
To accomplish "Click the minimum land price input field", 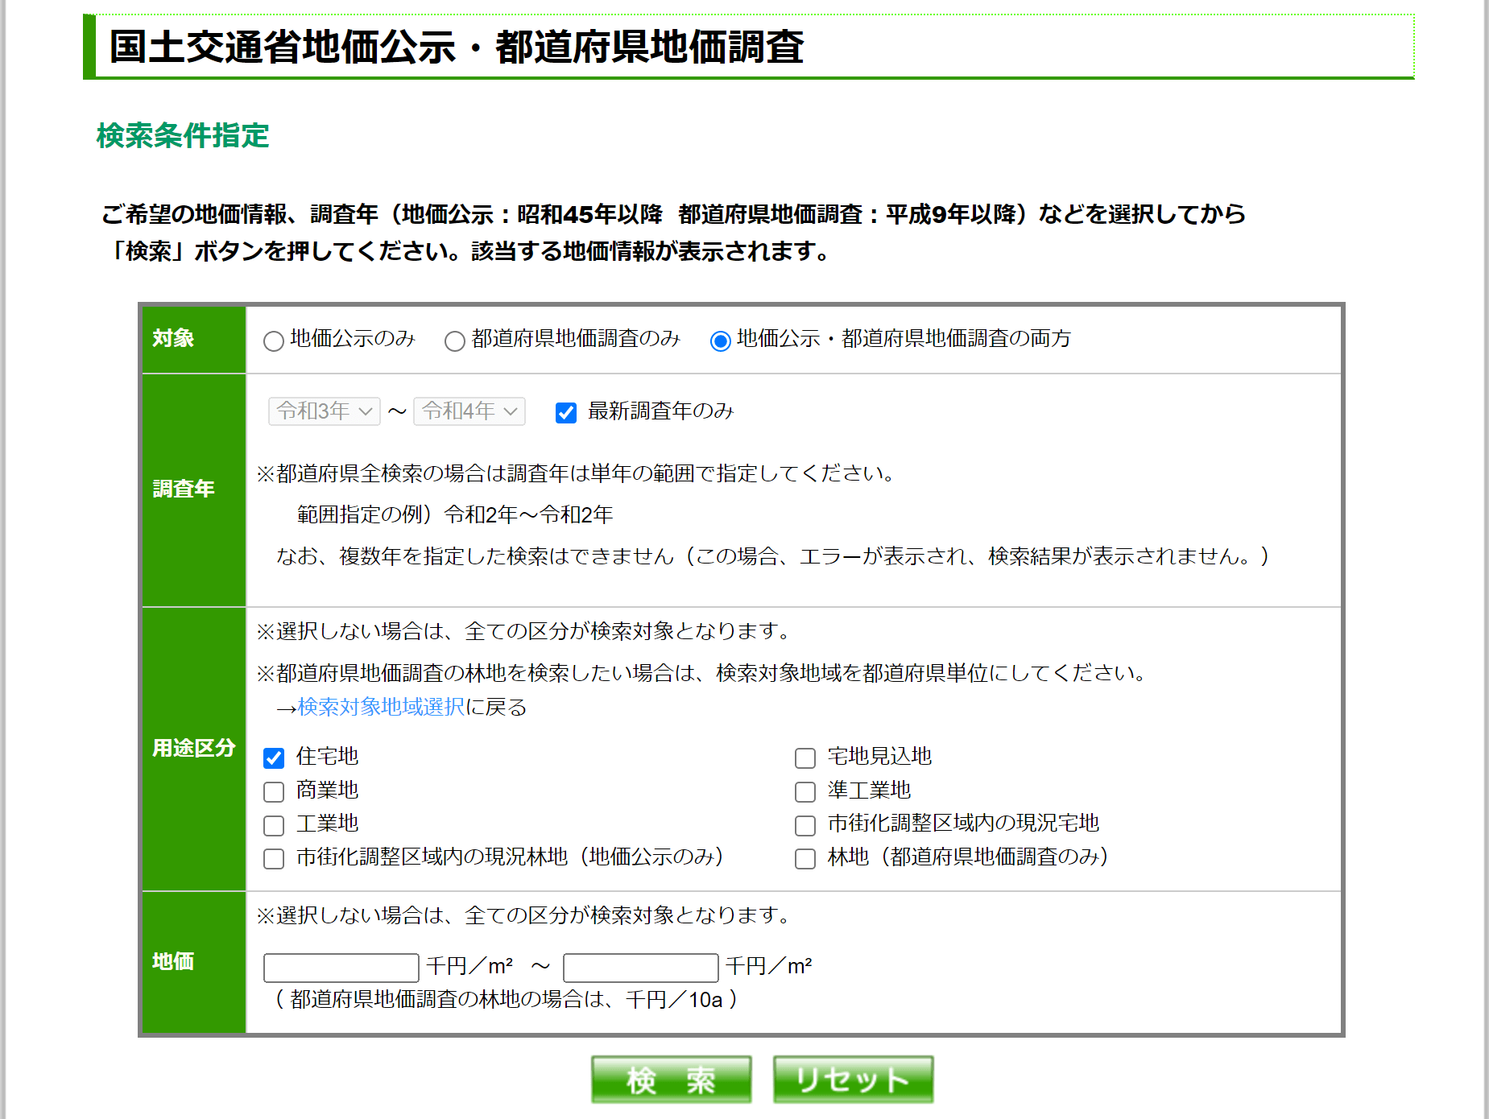I will [341, 967].
